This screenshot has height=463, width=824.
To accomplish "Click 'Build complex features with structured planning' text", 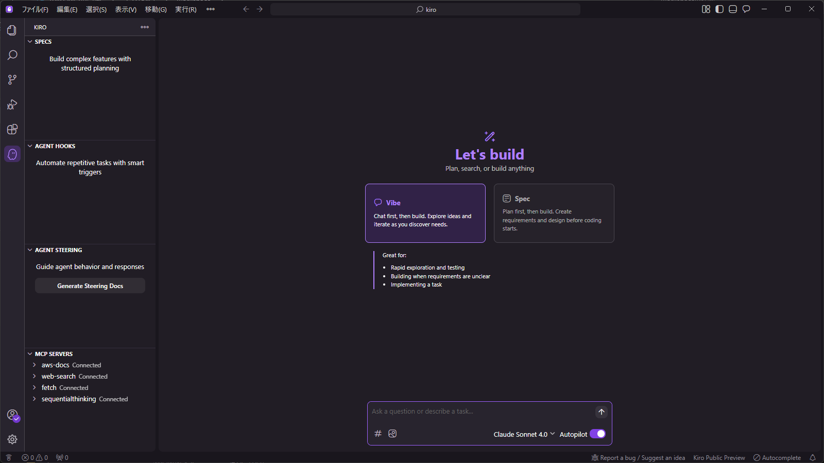I will point(90,63).
